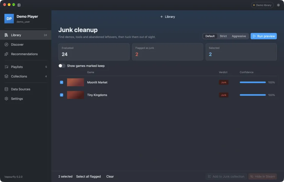Click the Demo Player username
The height and width of the screenshot is (182, 284).
point(27,17)
